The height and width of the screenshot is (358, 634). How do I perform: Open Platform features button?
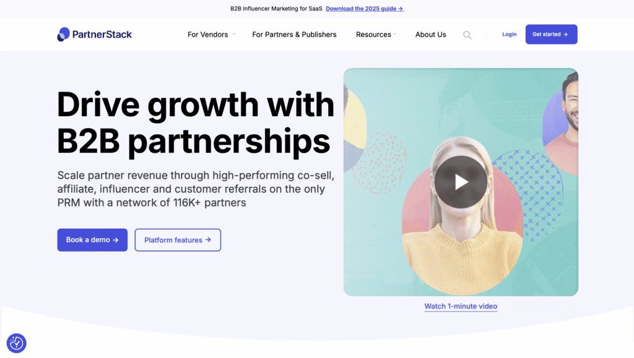click(178, 240)
